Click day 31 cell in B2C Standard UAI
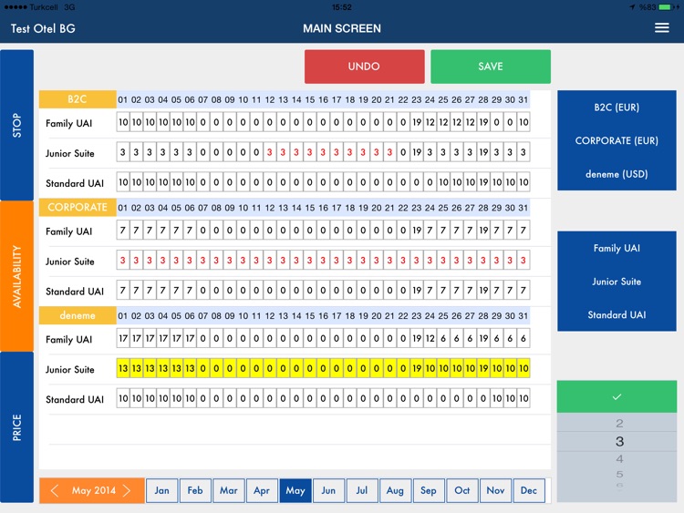Screen dimensions: 684x513 523,182
